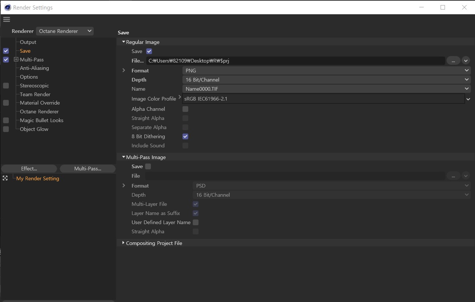Open the path token arrow beside Regular Image File

click(466, 61)
